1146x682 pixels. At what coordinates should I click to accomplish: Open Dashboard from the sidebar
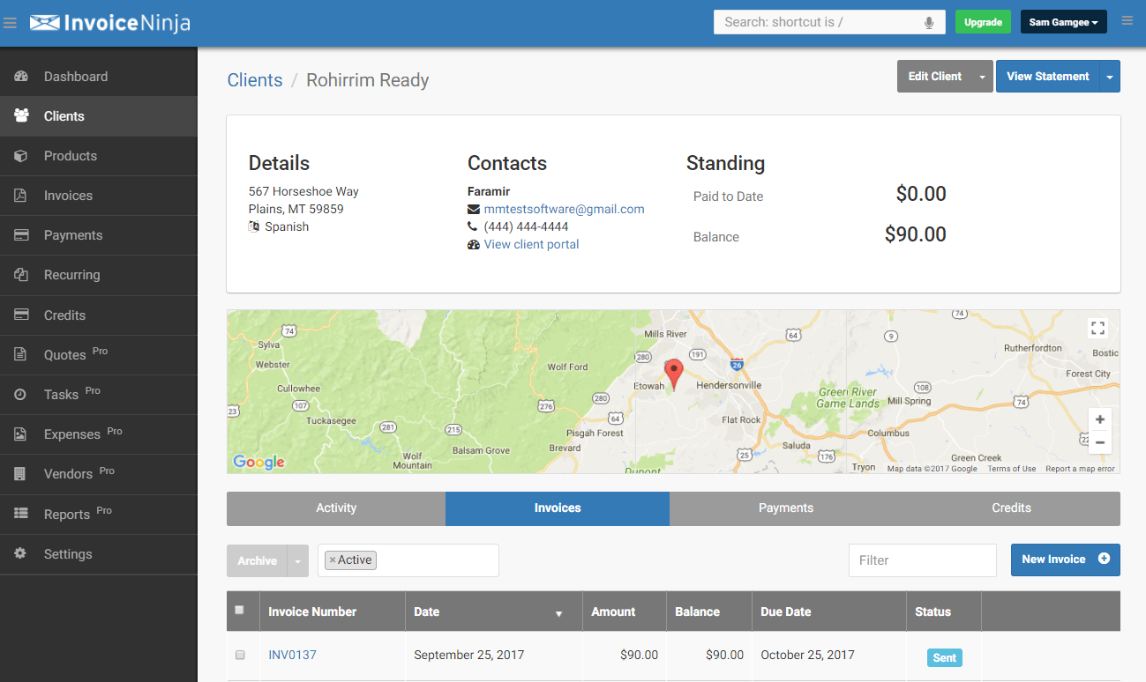[x=76, y=77]
